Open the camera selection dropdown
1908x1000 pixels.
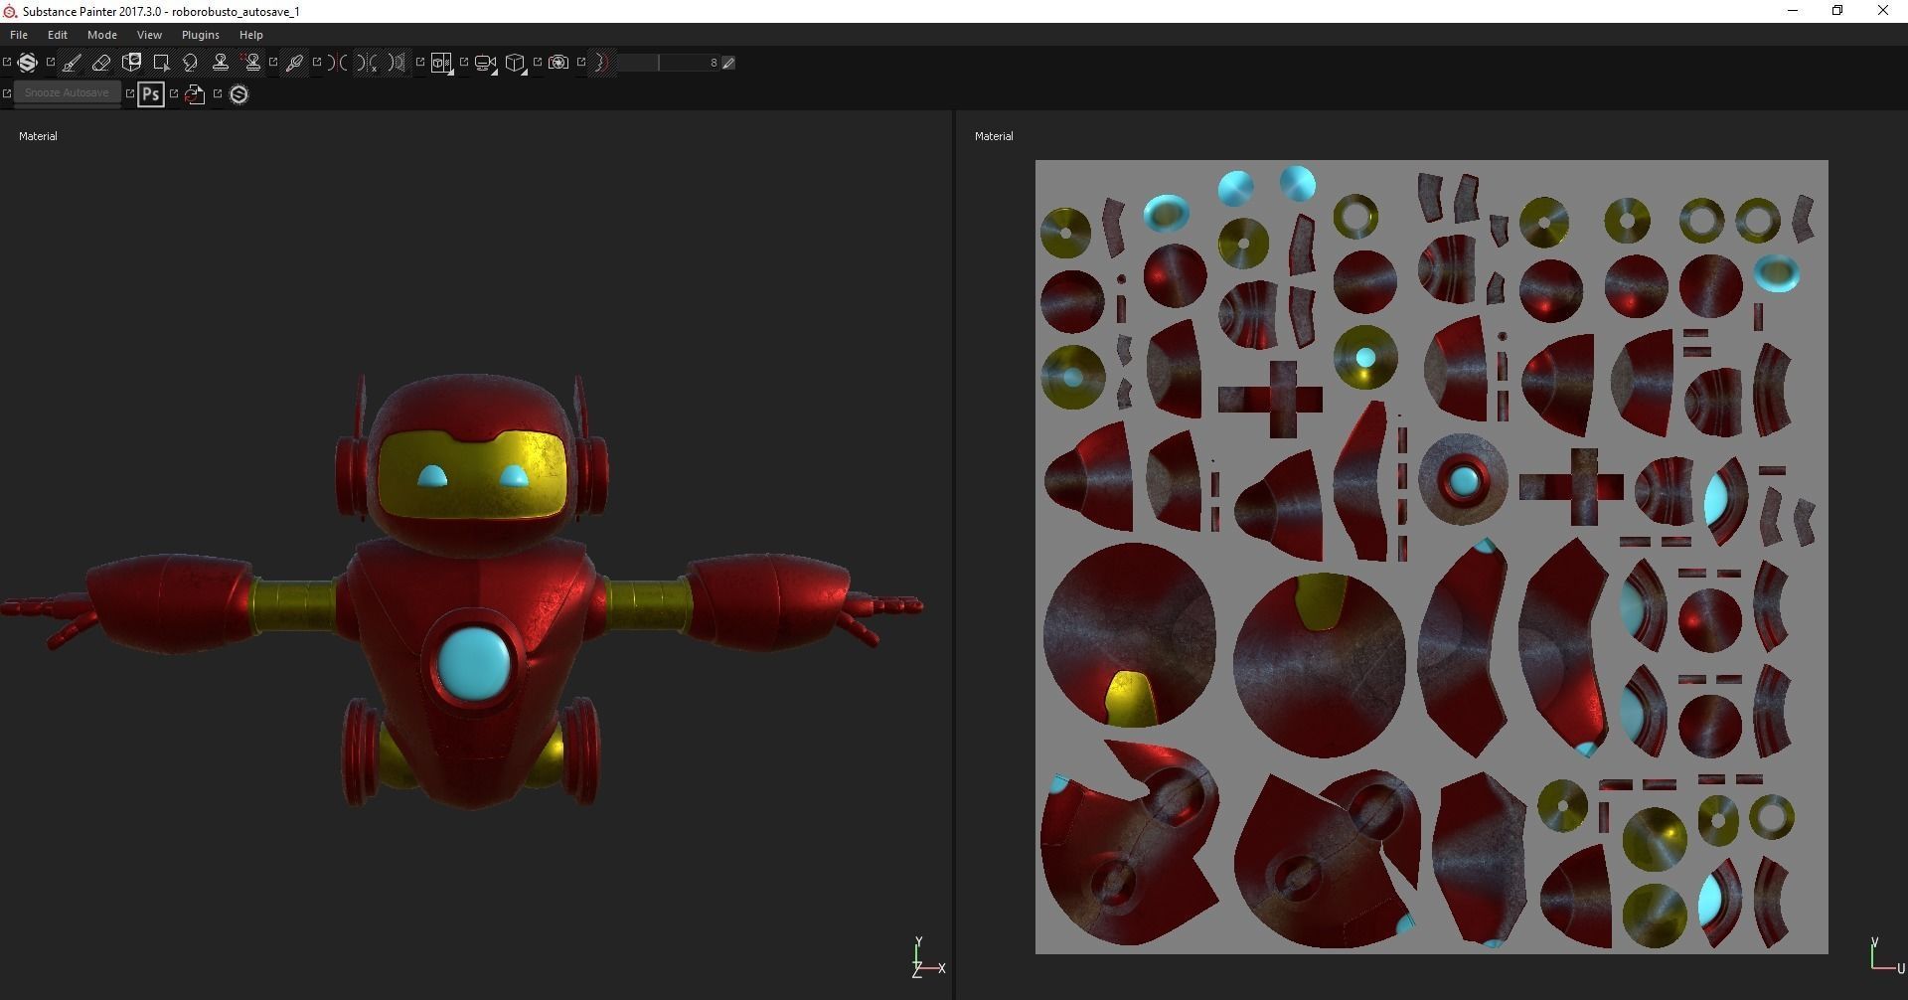(x=485, y=63)
